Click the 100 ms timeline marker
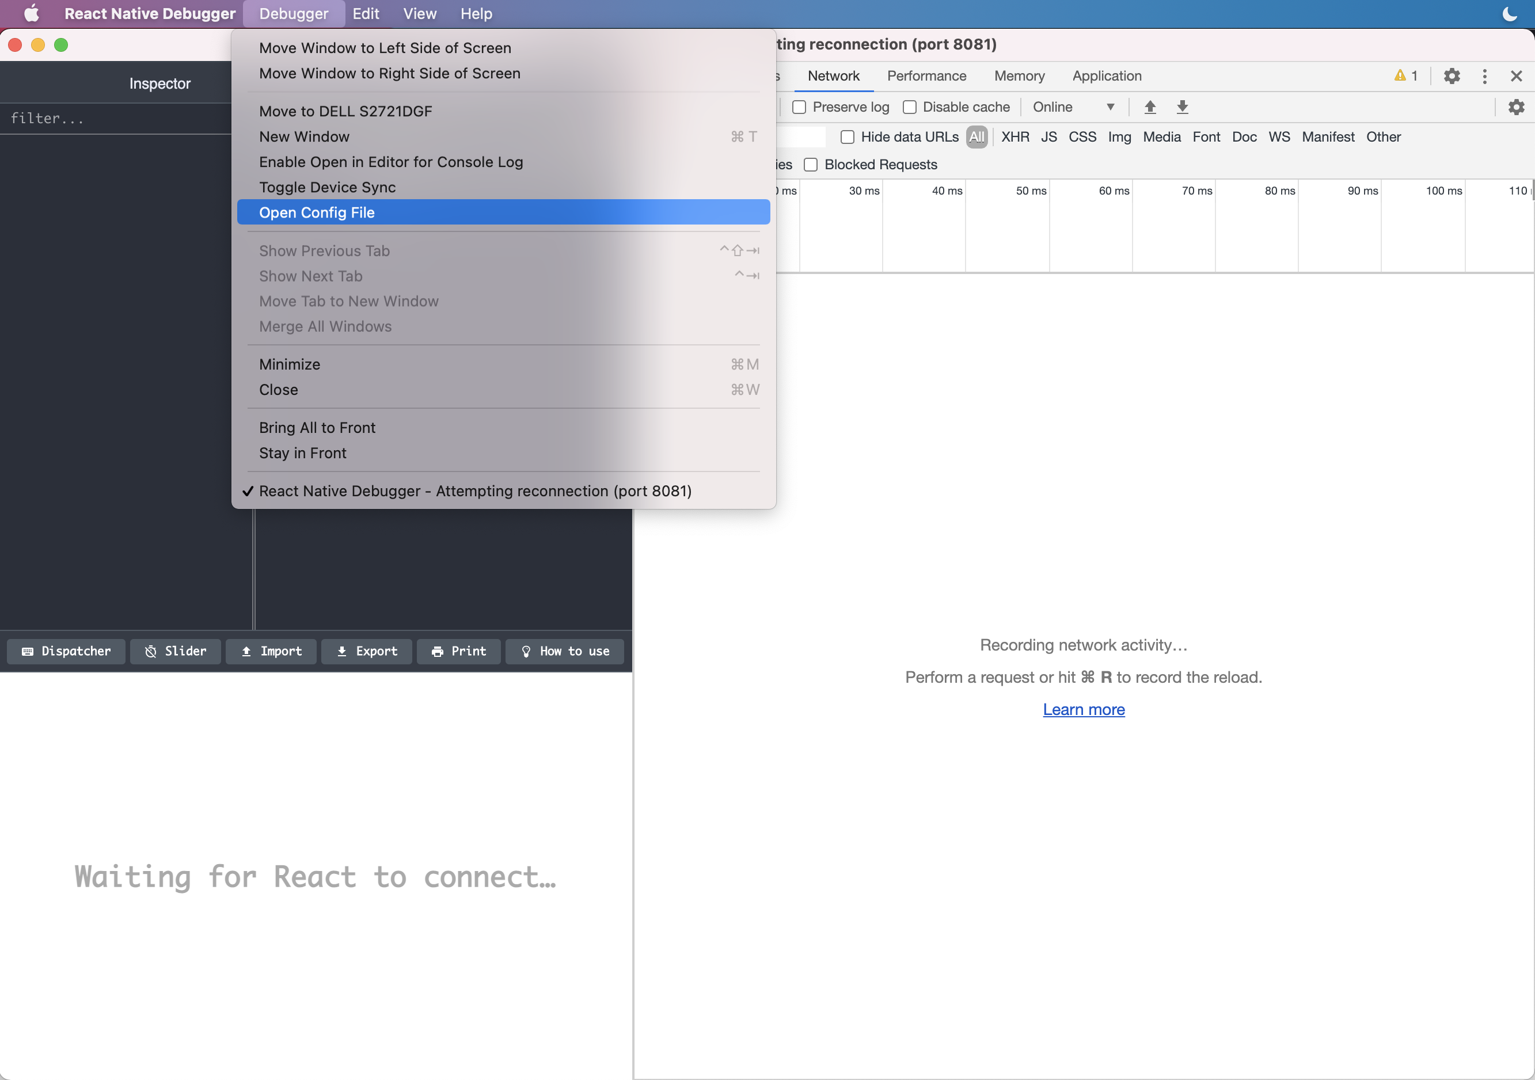This screenshot has height=1080, width=1535. click(1443, 191)
